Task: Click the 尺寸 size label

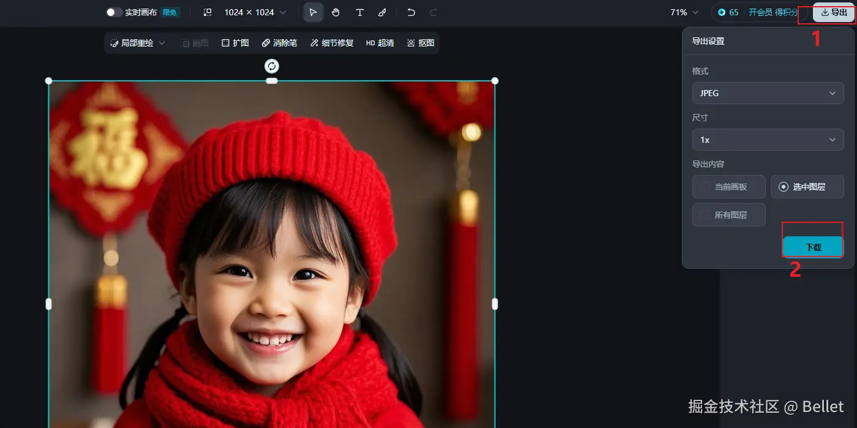Action: [700, 118]
